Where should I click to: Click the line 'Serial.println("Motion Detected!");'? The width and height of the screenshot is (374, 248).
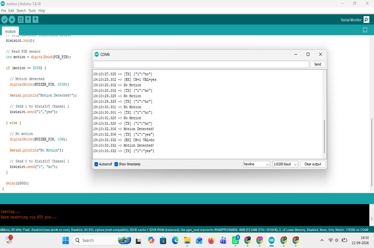click(x=43, y=95)
